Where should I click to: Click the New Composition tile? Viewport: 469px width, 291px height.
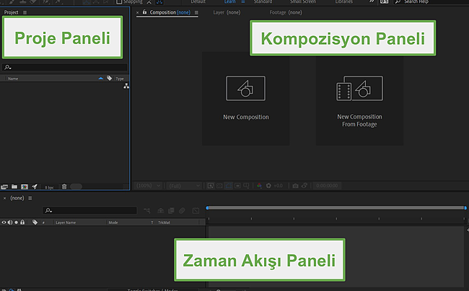point(245,98)
